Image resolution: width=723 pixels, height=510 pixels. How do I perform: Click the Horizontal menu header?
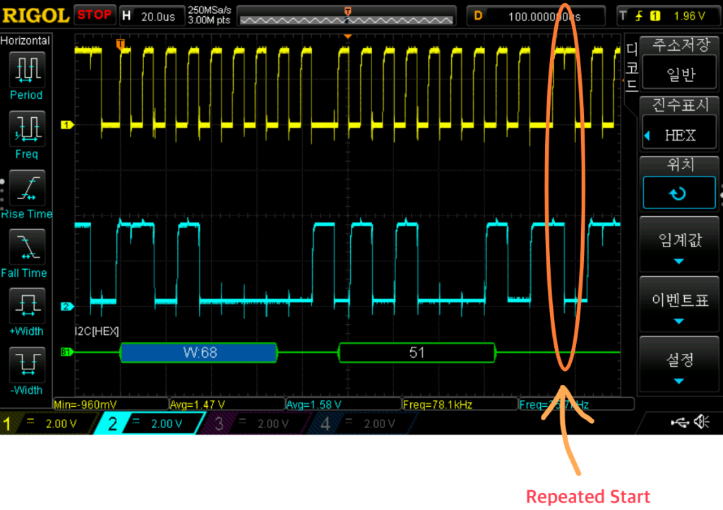[x=25, y=40]
